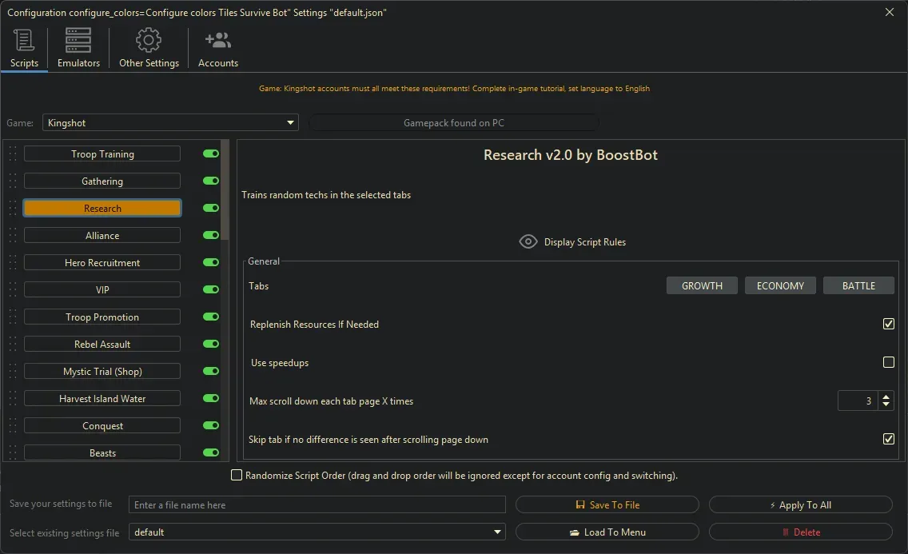Enable the Use speedups checkbox

pos(888,362)
